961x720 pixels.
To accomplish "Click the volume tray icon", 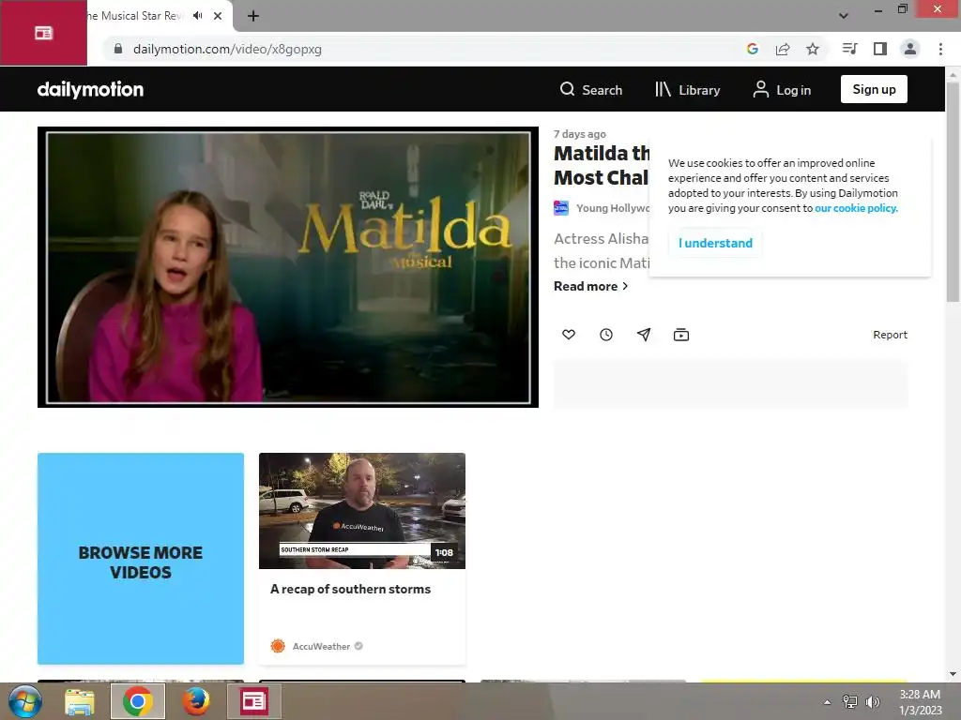I will click(873, 701).
